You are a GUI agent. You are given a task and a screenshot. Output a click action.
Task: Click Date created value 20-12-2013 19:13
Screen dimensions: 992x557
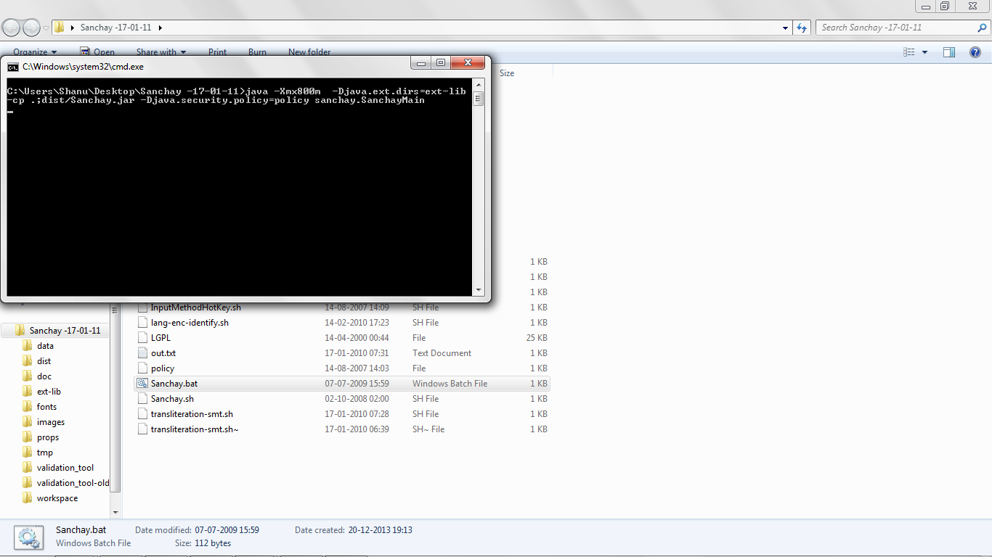[x=380, y=530]
